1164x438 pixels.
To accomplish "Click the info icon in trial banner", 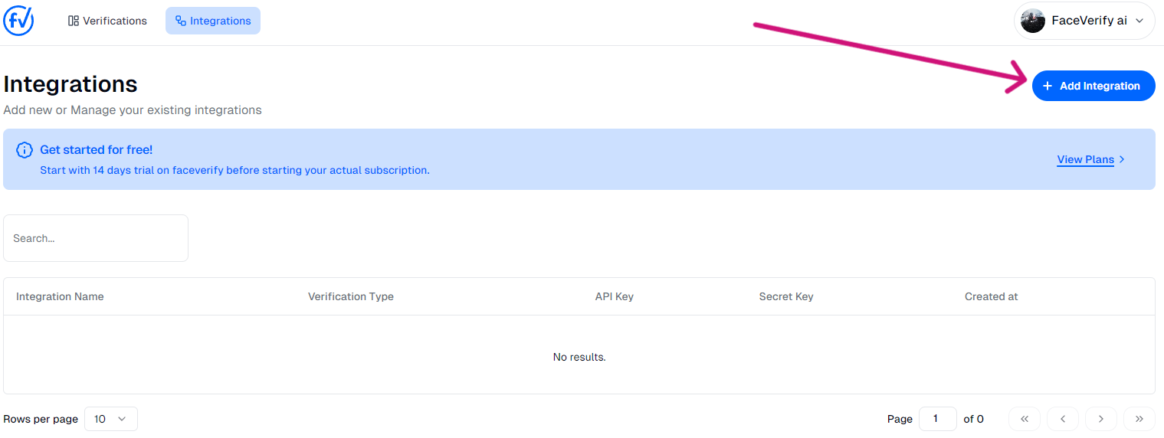I will [25, 150].
